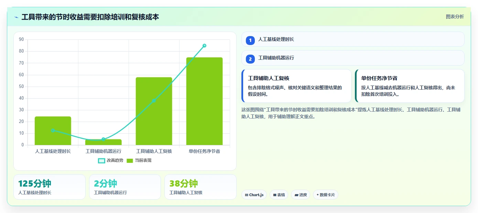Click the 单份任务净节省 bar
This screenshot has height=213, width=478.
point(205,101)
